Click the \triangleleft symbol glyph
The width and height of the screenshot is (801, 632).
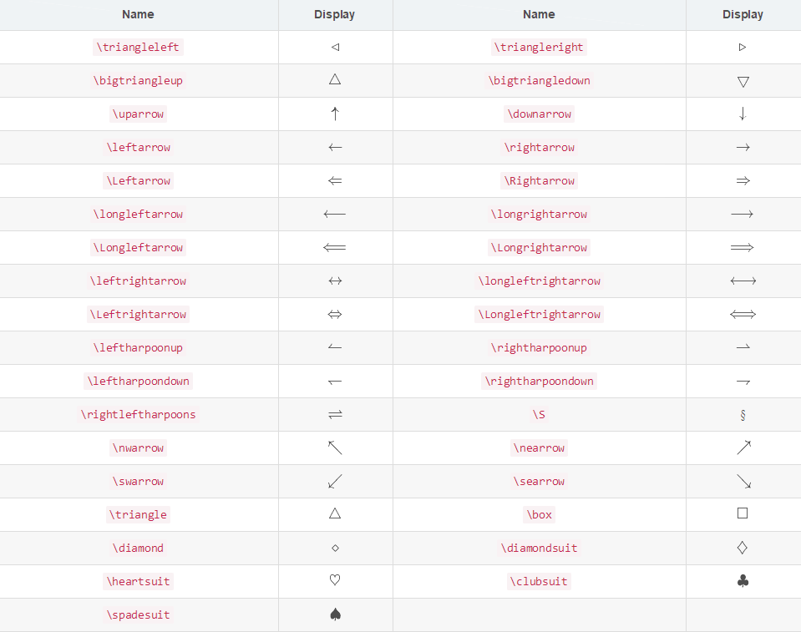[335, 47]
